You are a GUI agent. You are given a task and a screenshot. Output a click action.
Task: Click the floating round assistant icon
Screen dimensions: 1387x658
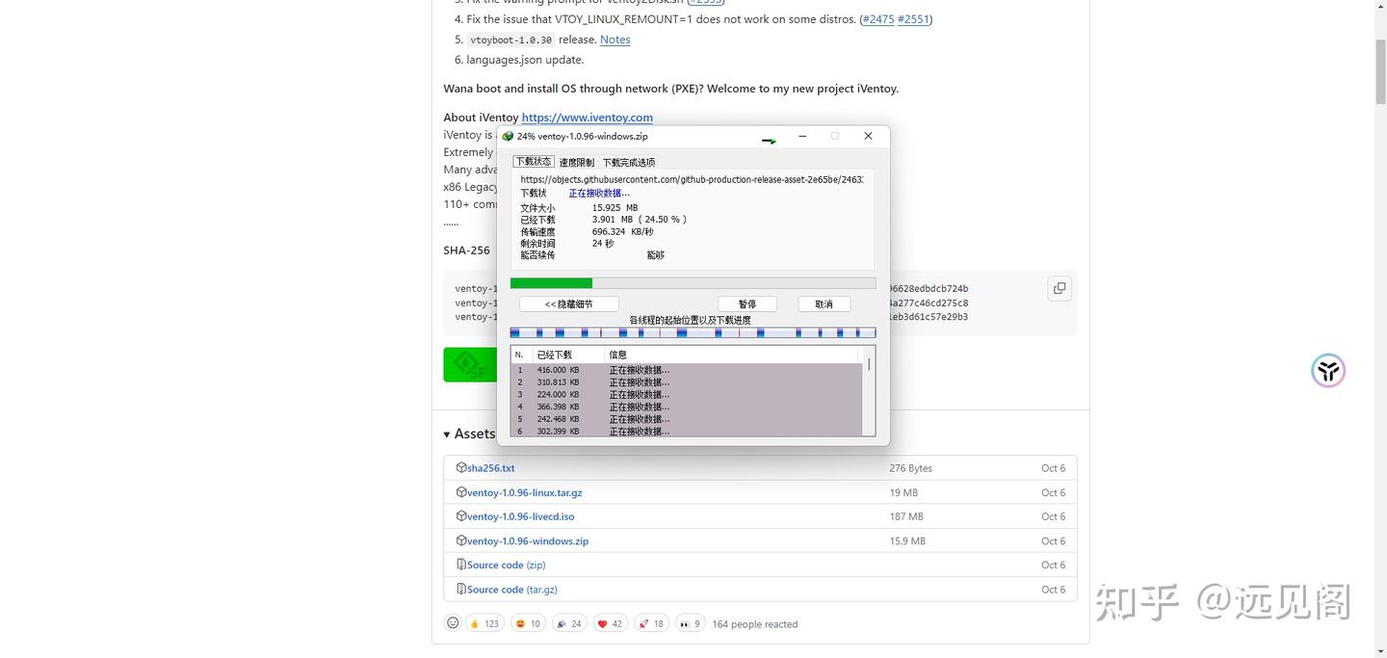pos(1328,370)
